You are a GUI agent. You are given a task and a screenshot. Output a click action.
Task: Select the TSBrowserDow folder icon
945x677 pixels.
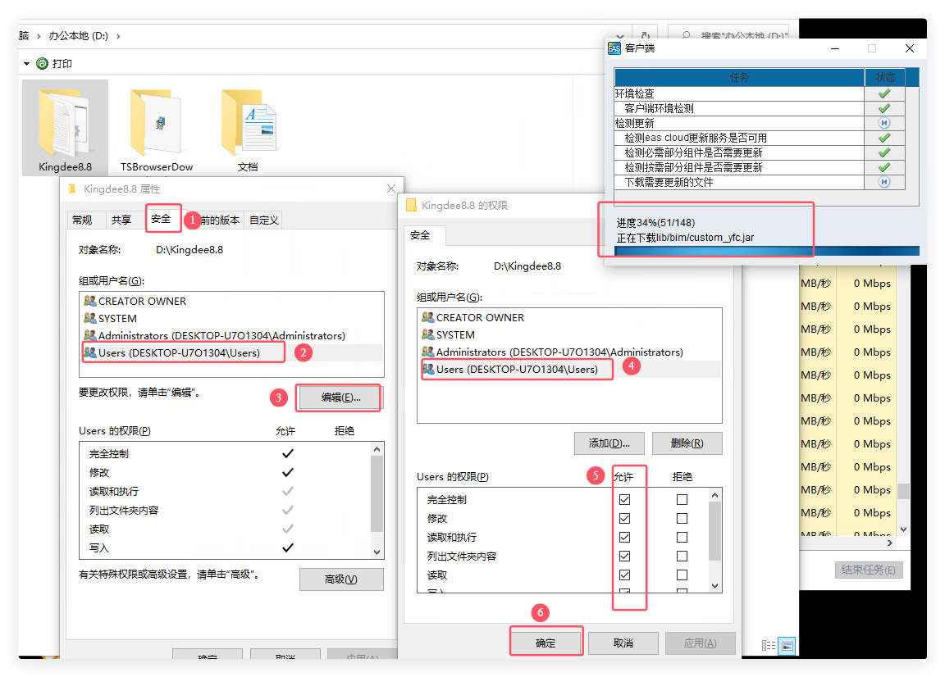pos(156,122)
